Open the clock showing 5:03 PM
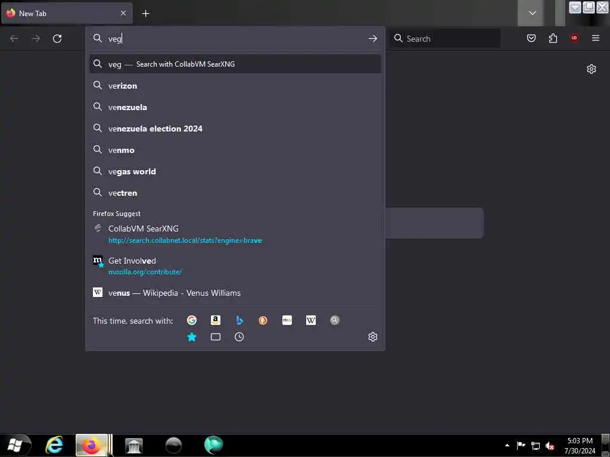This screenshot has height=457, width=610. coord(580,445)
